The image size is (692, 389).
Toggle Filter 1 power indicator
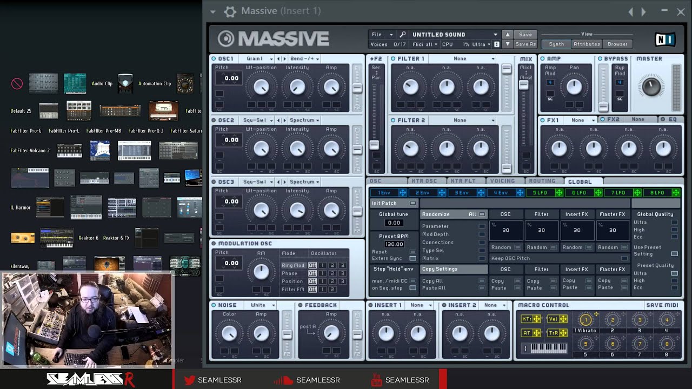(x=393, y=59)
